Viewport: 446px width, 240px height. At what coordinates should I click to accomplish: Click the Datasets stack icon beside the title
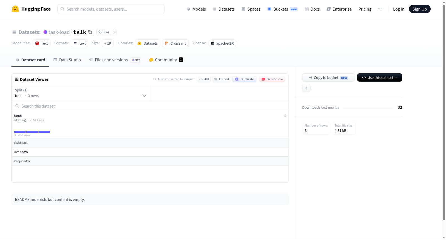point(14,32)
